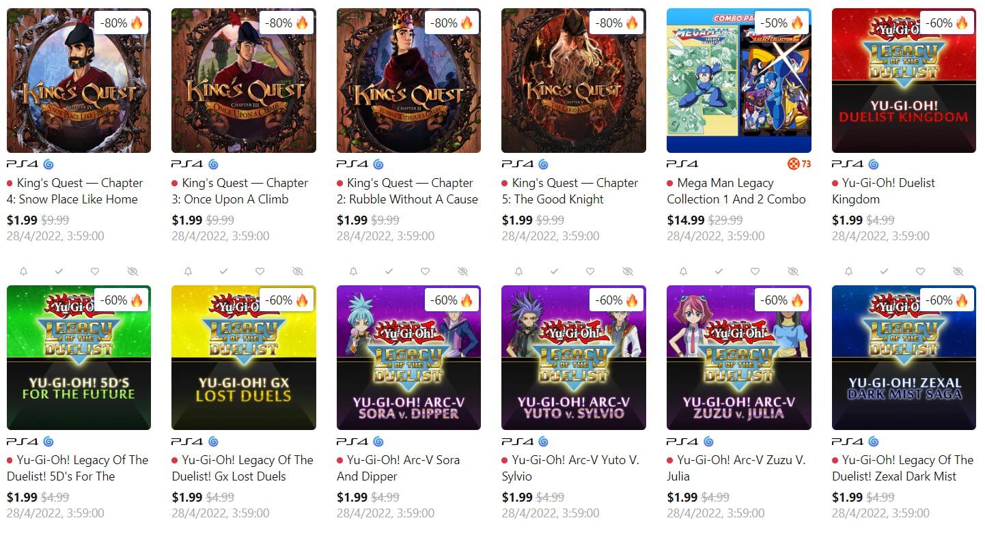Screen dimensions: 985x544
Task: Click the Metacritic 73 score badge for Mega Man
Action: coord(799,164)
